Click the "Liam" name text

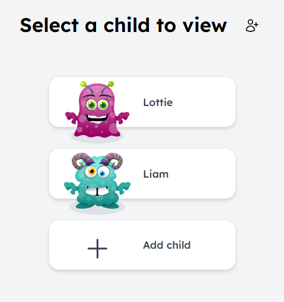[156, 174]
